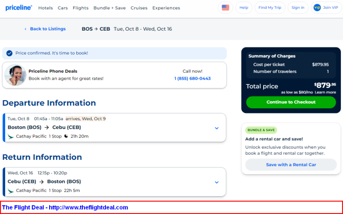Expand the Cebu to Boston return details
This screenshot has width=343, height=214.
[x=217, y=182]
